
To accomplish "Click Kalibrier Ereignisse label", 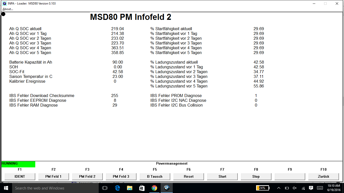I will point(27,81).
